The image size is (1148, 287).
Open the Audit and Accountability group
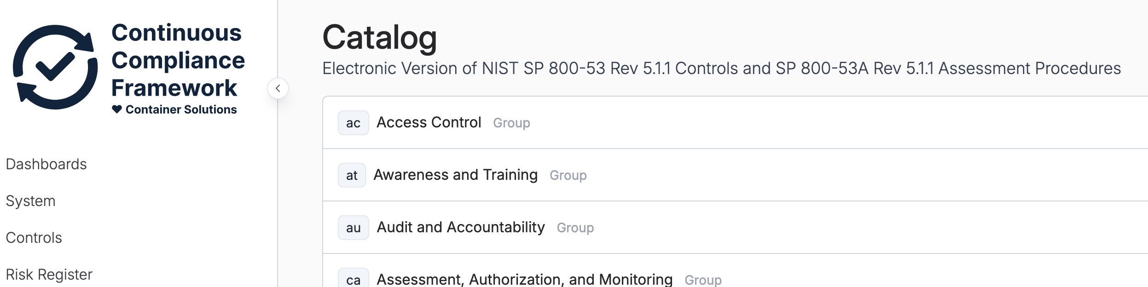pos(460,227)
